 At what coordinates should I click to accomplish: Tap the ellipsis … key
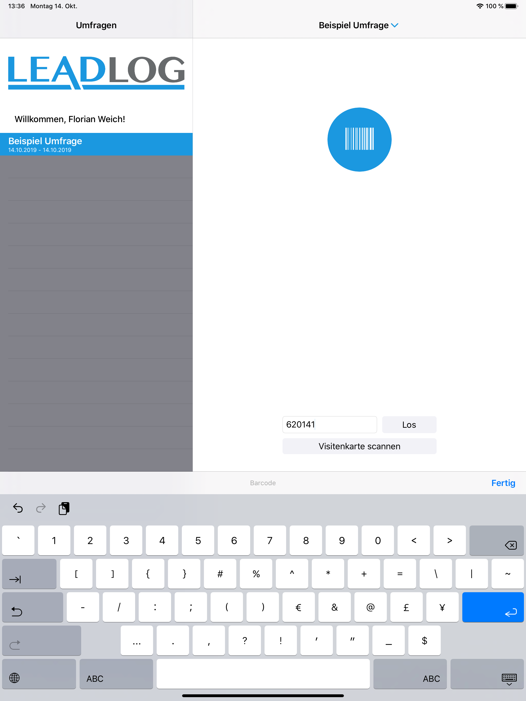click(x=137, y=640)
